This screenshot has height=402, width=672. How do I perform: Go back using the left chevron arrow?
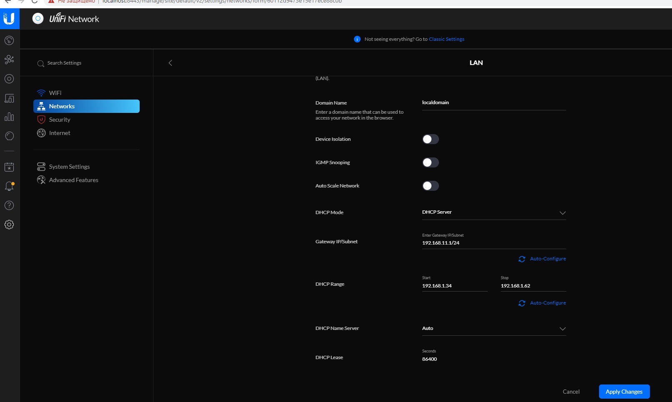pyautogui.click(x=170, y=63)
